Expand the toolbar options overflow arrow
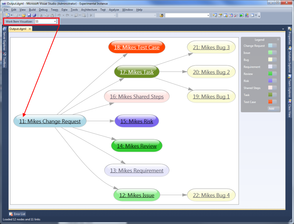This screenshot has height=224, width=294. [x=259, y=16]
